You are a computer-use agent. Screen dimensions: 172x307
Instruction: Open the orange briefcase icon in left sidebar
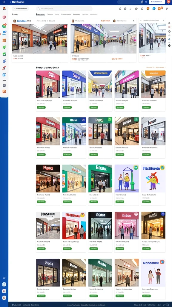pos(4,40)
